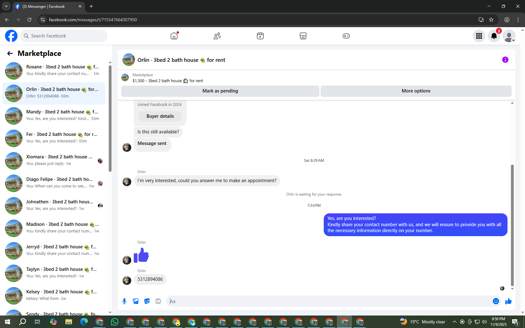Open Kelsey's conversation

point(54,296)
